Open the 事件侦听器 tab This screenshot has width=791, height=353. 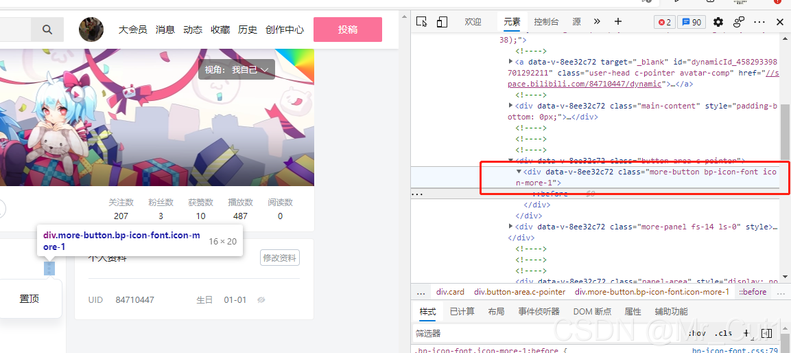coord(539,312)
